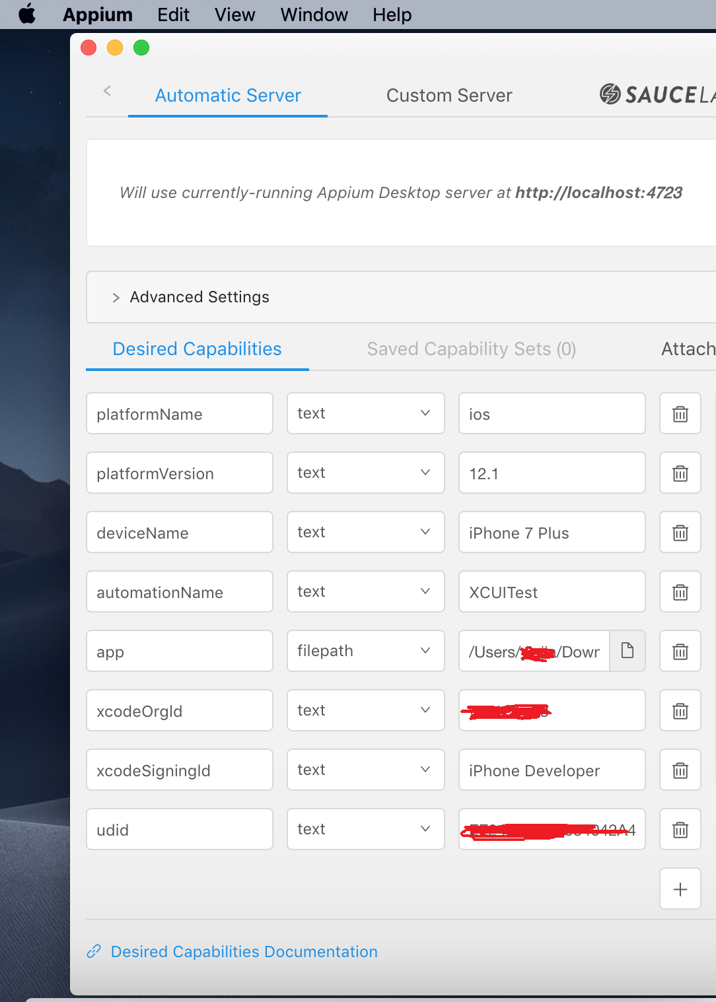Viewport: 716px width, 1002px height.
Task: Click the localhost:4723 server address text
Action: pyautogui.click(x=598, y=193)
